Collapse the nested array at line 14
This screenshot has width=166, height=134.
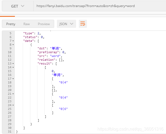pos(13,67)
